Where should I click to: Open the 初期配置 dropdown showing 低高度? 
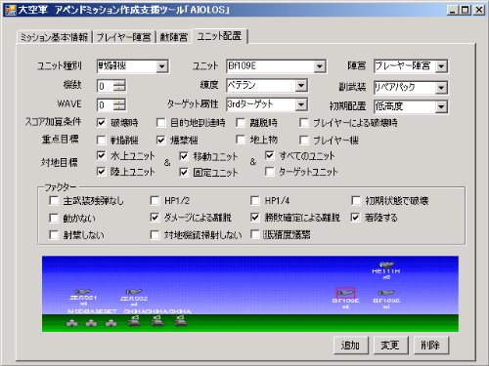click(x=441, y=106)
